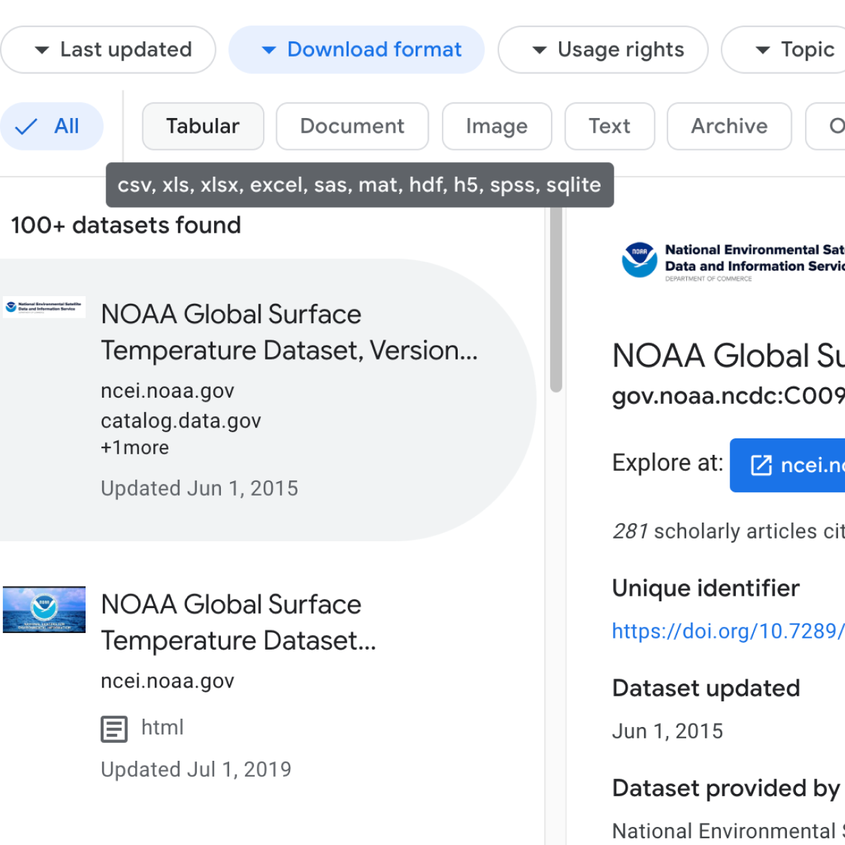Click the 281 scholarly articles cite text
Image resolution: width=845 pixels, height=845 pixels.
(x=728, y=532)
